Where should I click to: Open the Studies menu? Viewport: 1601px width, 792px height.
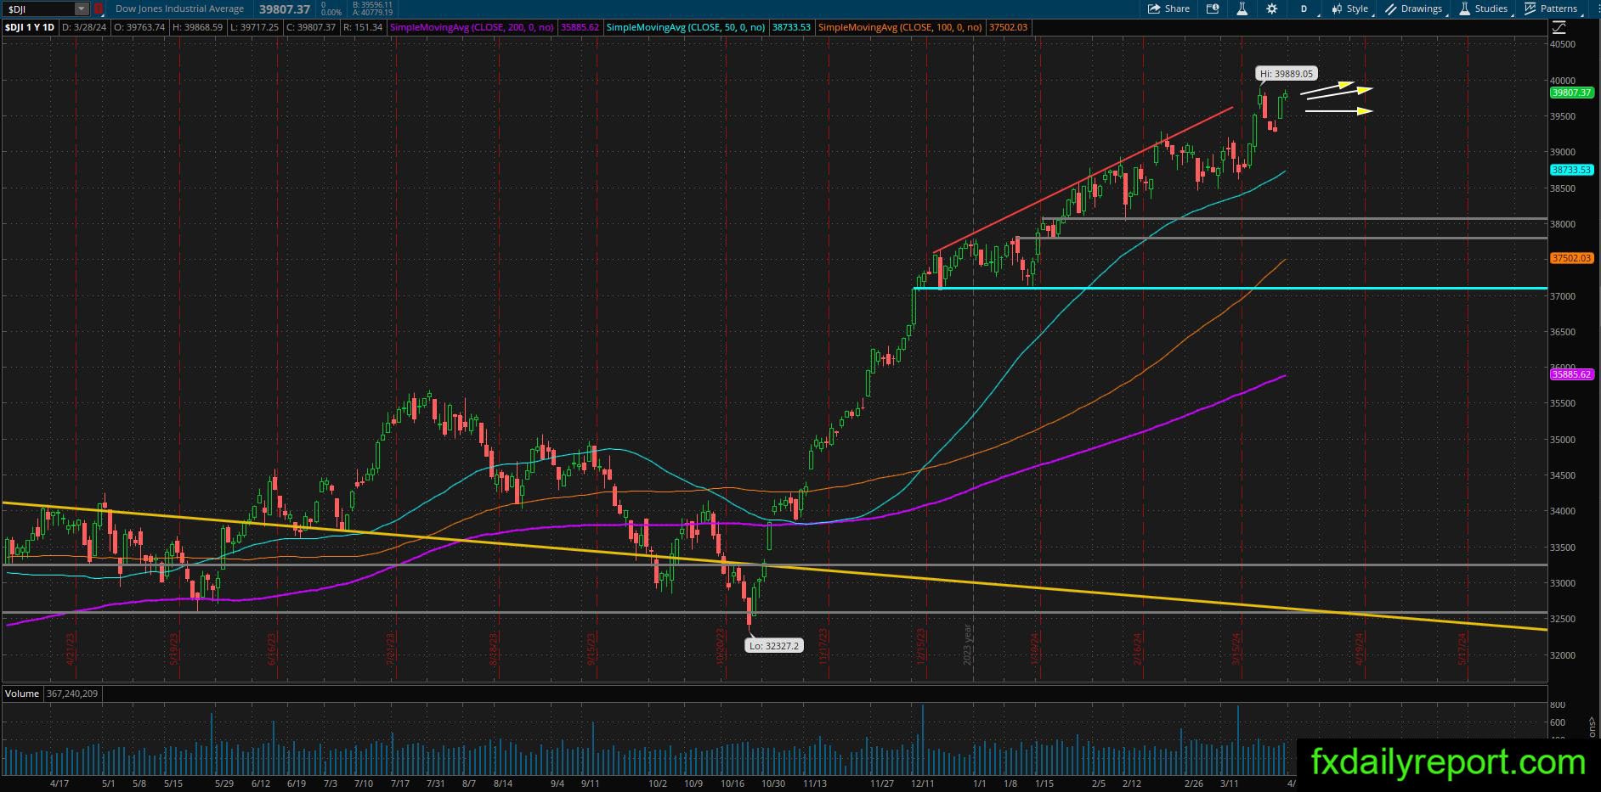coord(1485,8)
